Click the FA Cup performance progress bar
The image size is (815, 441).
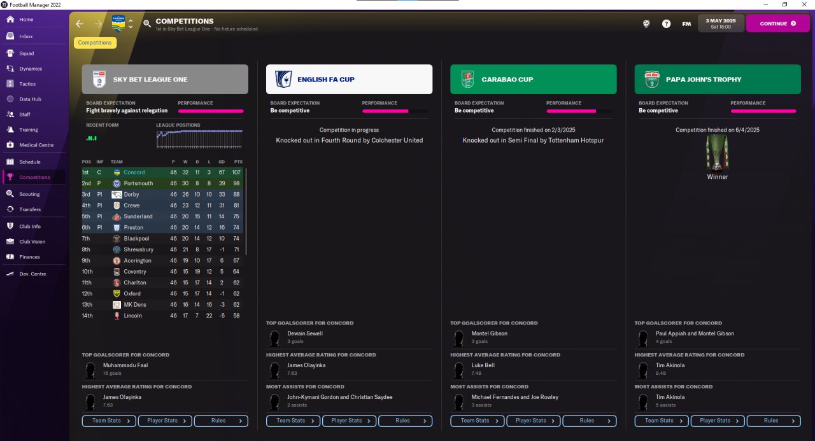tap(395, 111)
